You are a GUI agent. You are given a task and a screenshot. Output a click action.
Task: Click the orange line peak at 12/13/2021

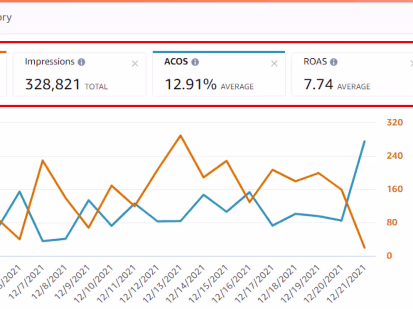(181, 135)
